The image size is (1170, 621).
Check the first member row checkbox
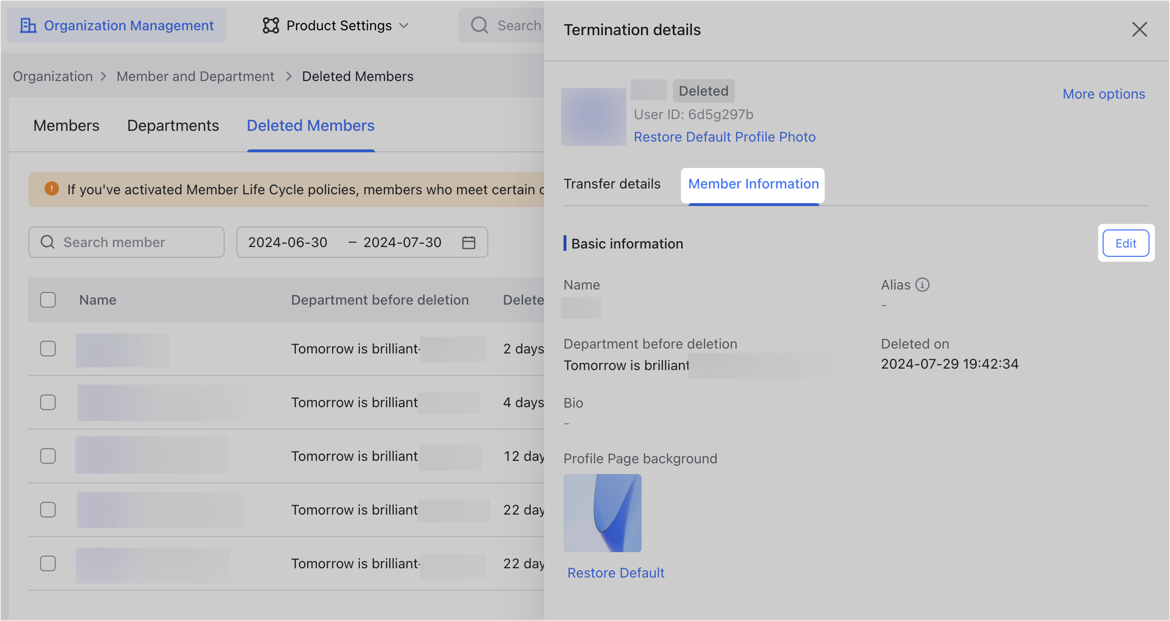(47, 349)
